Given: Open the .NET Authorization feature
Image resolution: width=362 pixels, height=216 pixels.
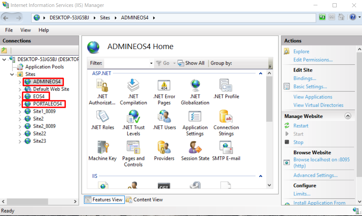Looking at the screenshot, I should click(x=102, y=92).
